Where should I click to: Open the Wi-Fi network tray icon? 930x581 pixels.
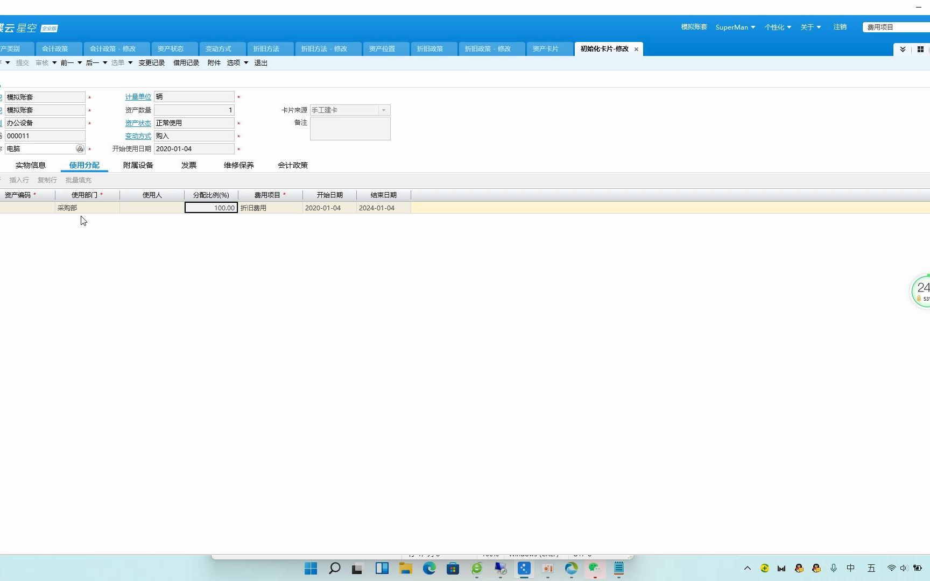[x=891, y=568]
